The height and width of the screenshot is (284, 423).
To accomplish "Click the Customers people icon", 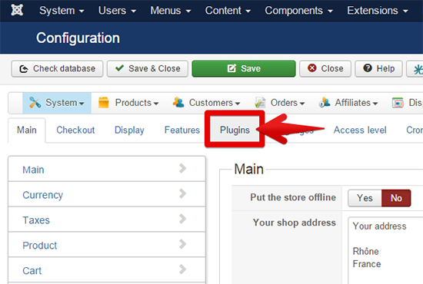I will coord(178,103).
